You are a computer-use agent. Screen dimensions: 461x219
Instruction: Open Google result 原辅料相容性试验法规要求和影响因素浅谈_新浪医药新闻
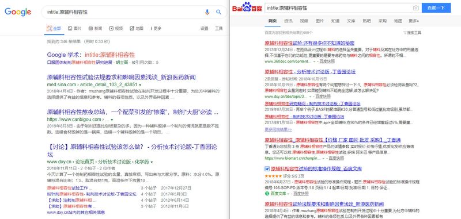point(121,78)
